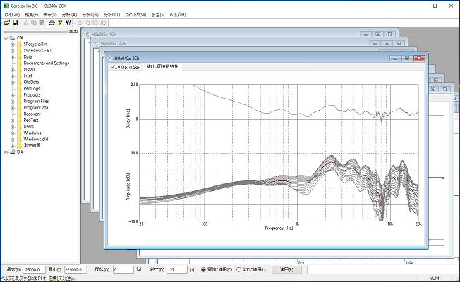Select the 全てに適用 radio button
Image resolution: width=460 pixels, height=282 pixels.
coord(238,270)
